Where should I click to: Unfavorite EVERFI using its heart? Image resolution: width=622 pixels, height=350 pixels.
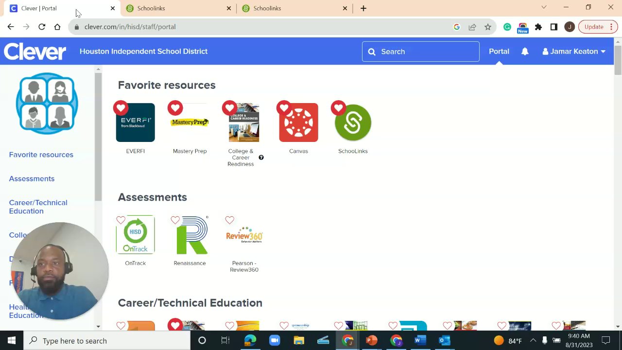(121, 108)
